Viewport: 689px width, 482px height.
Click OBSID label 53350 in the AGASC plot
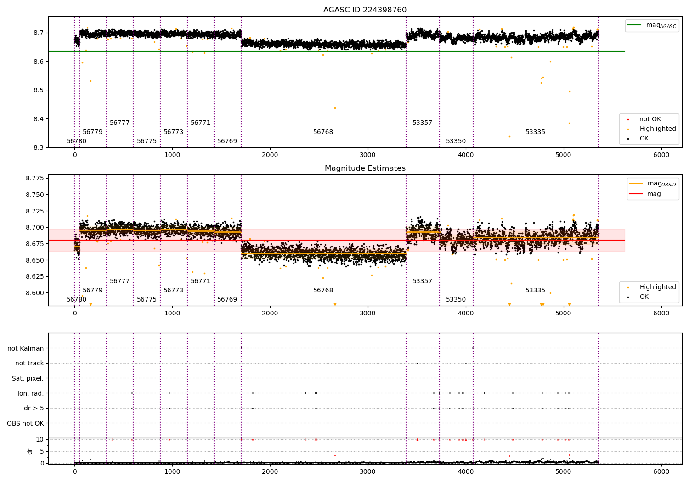coord(456,141)
